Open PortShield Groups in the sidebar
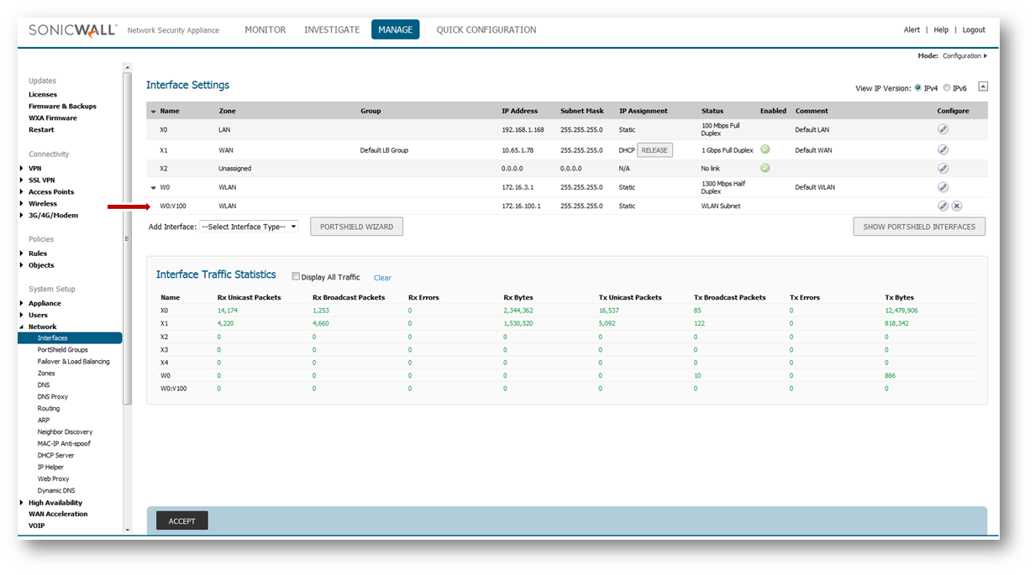 point(62,350)
